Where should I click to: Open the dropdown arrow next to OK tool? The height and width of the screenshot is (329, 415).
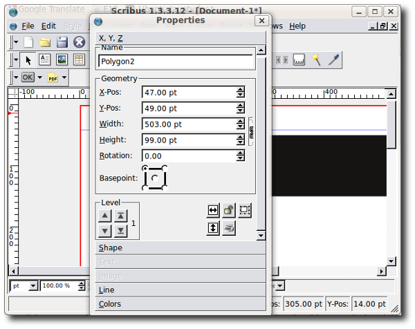pyautogui.click(x=40, y=77)
